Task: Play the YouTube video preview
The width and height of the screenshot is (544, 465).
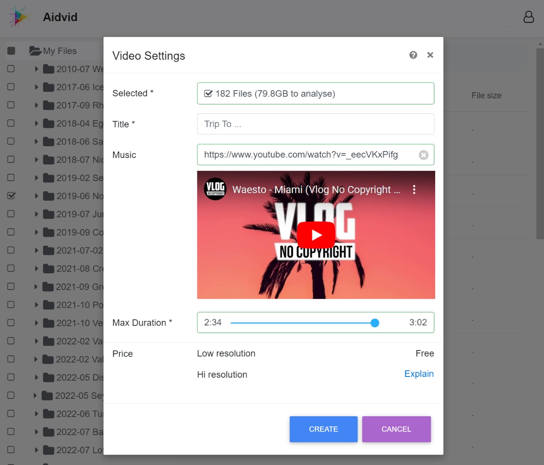Action: click(x=316, y=235)
